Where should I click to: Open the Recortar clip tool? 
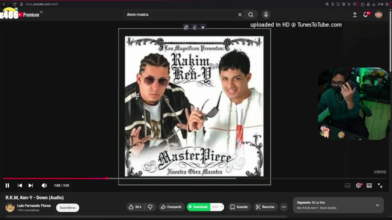[x=265, y=207]
